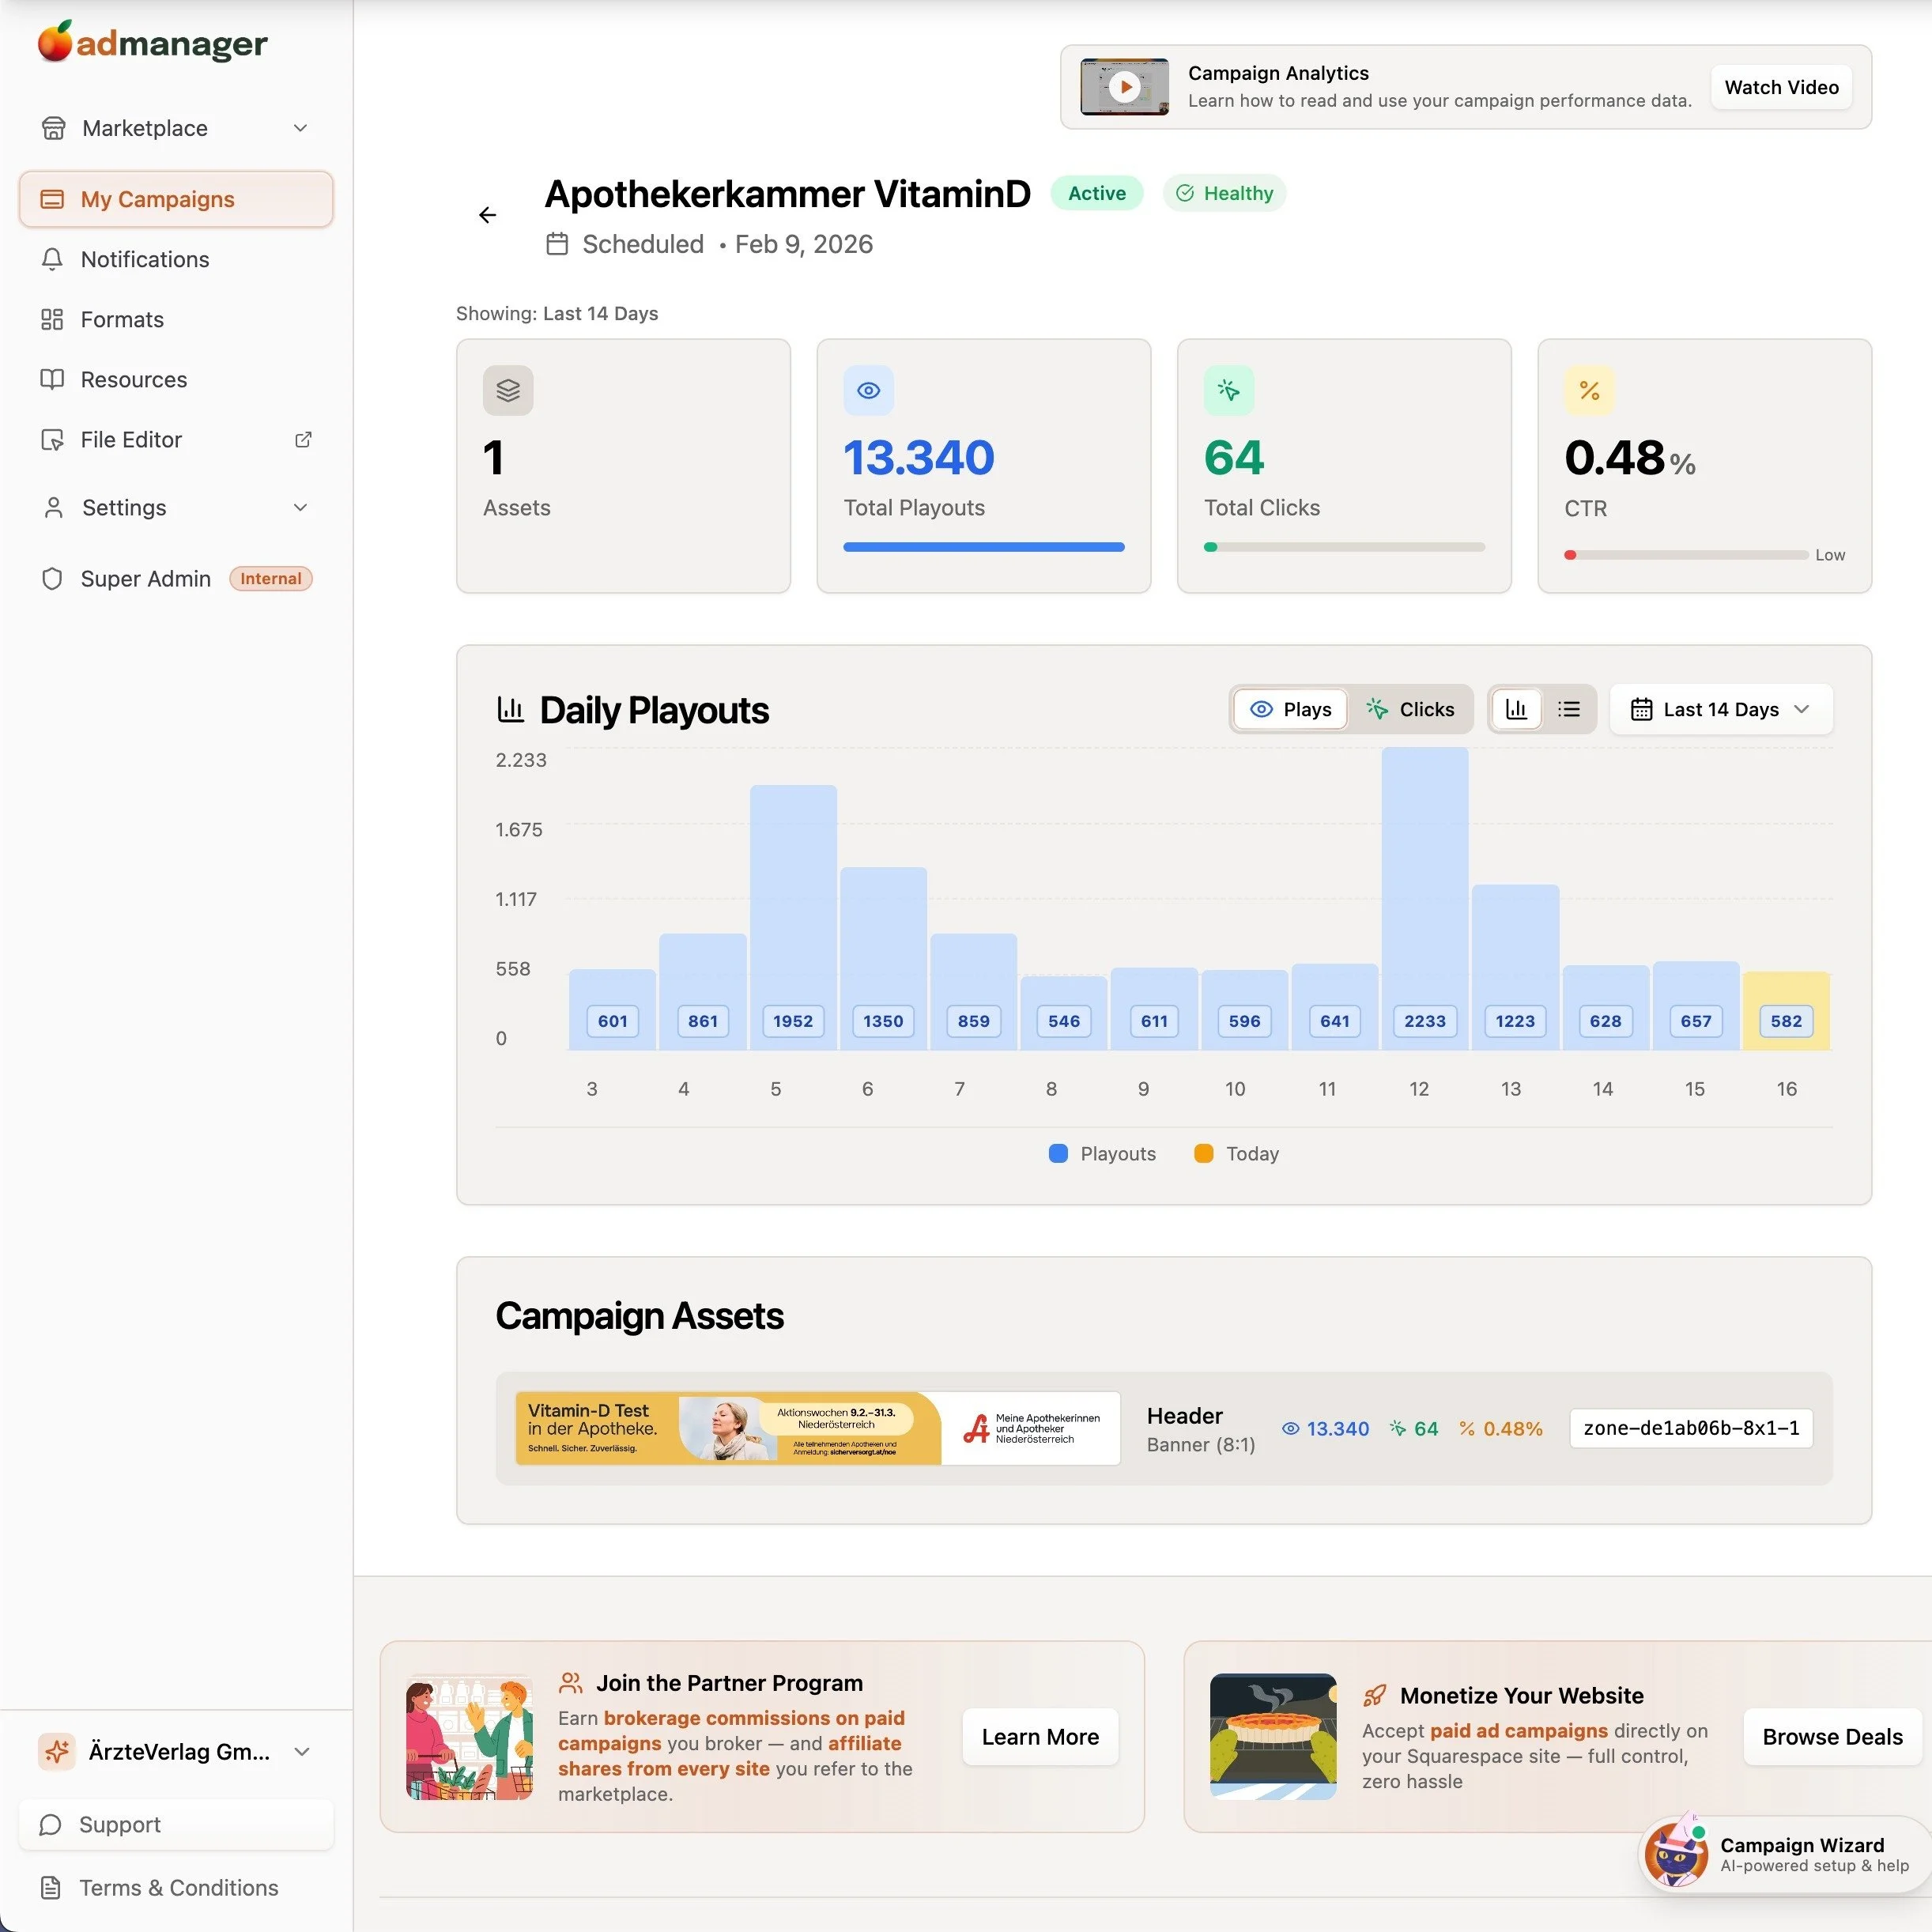This screenshot has width=1932, height=1932.
Task: Open the Campaign Wizard assistant avatar
Action: [1676, 1854]
